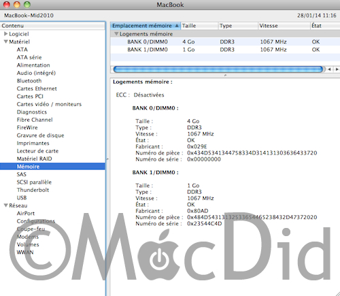Click the serial number 0x23544C4D value
This screenshot has width=340, height=296.
tap(205, 224)
